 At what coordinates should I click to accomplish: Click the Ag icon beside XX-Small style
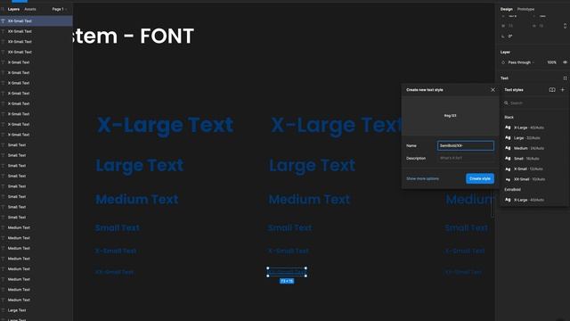pos(508,179)
